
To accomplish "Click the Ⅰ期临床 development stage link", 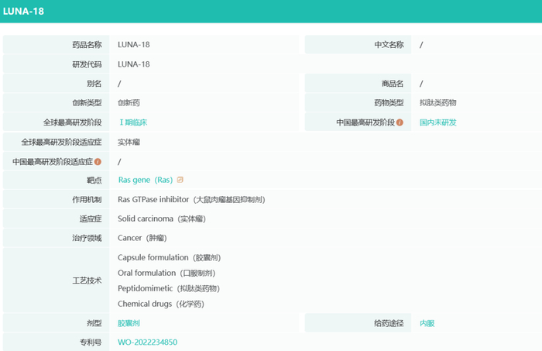I will click(x=133, y=122).
